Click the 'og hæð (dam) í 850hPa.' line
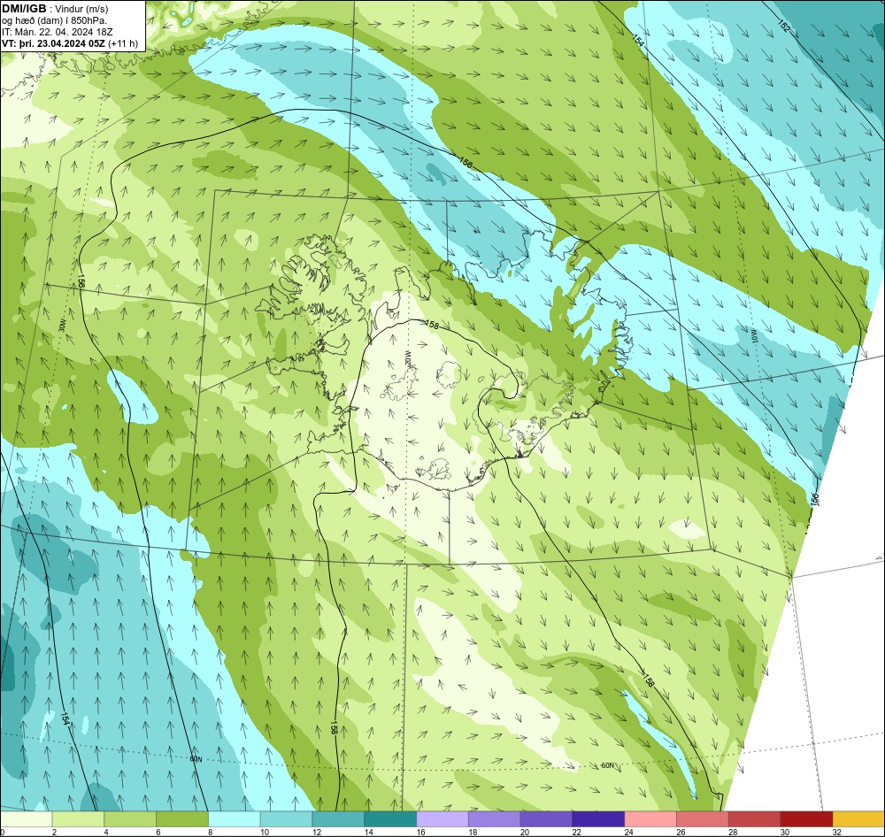The image size is (885, 837). coord(55,20)
